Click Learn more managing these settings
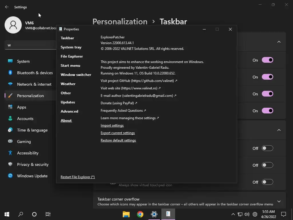 [x=130, y=118]
